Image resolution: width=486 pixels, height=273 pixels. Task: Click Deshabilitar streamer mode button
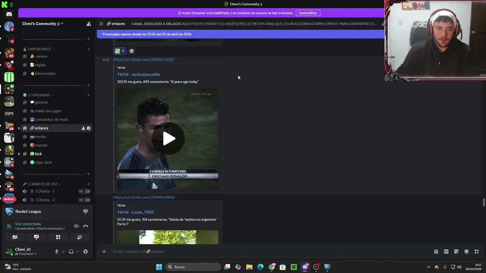pyautogui.click(x=308, y=13)
